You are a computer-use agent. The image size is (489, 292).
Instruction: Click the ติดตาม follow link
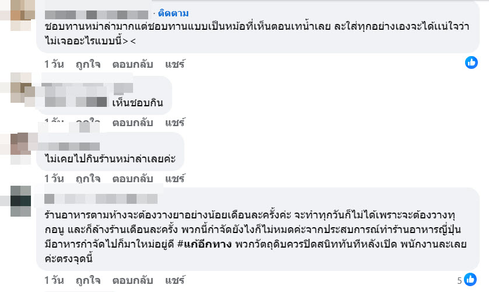point(173,13)
